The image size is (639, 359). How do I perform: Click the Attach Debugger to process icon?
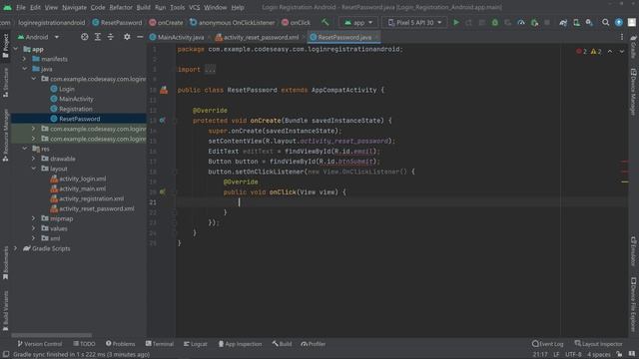tap(534, 22)
